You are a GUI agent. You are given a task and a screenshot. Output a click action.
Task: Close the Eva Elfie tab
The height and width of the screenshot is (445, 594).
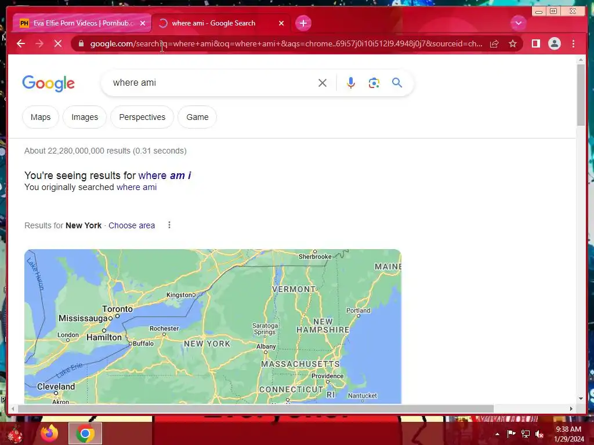tap(143, 23)
